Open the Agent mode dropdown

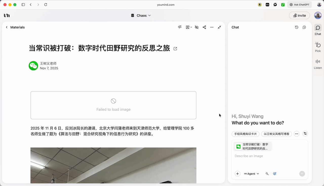click(x=251, y=174)
